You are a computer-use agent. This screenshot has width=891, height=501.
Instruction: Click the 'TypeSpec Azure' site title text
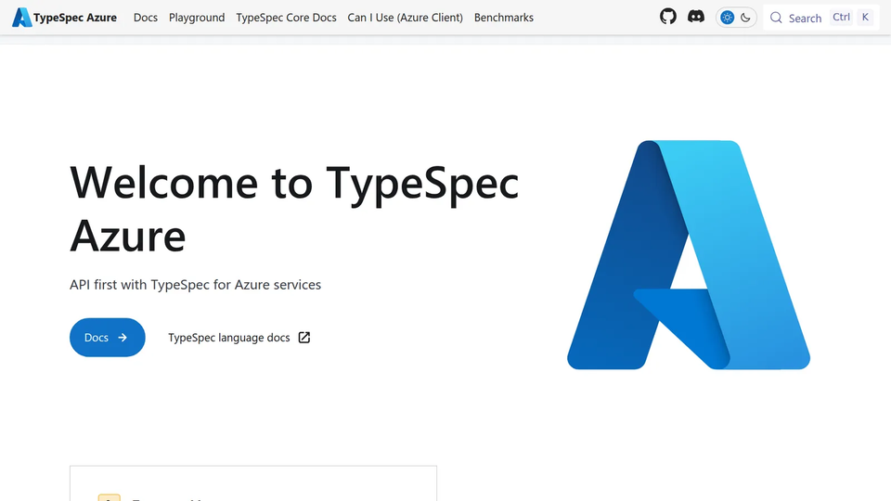[x=75, y=18]
